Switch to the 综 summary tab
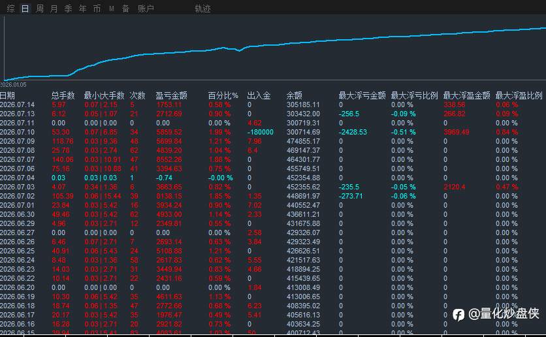This screenshot has height=337, width=546. click(11, 8)
